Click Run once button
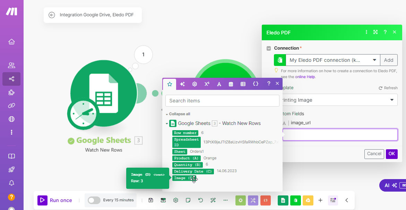The height and width of the screenshot is (210, 406). tap(55, 200)
